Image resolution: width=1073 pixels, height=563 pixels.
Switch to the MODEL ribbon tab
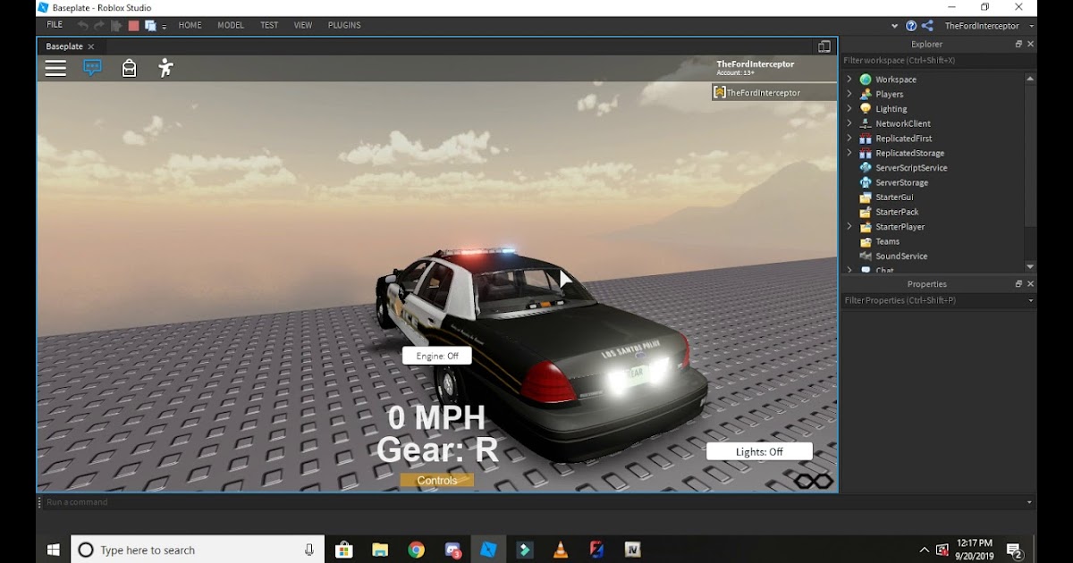[231, 25]
